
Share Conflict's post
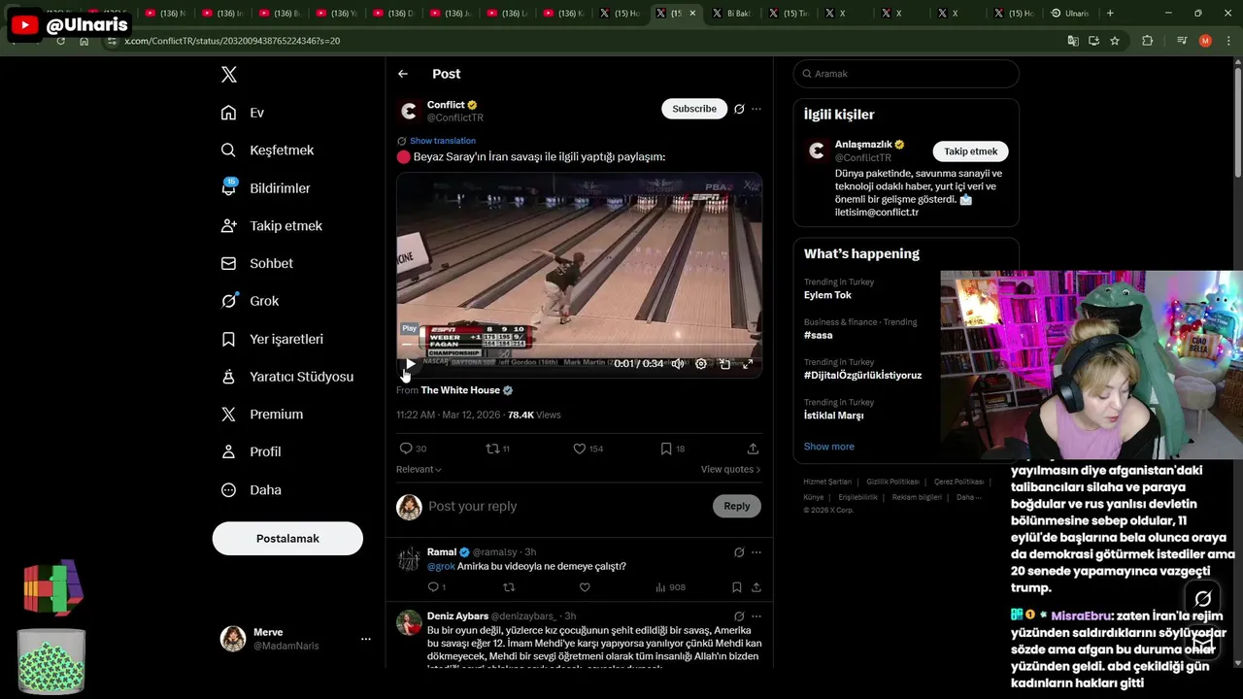pyautogui.click(x=753, y=449)
